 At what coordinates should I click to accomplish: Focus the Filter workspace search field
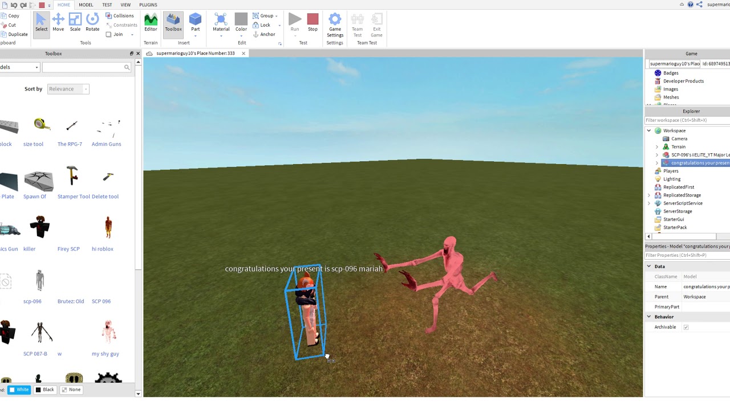[687, 120]
